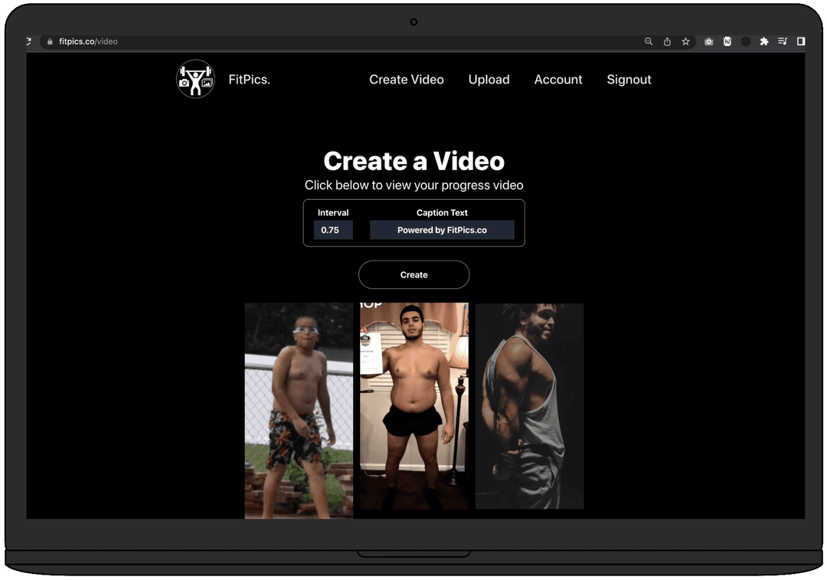Open the Notion extension icon
827x580 pixels.
[727, 41]
